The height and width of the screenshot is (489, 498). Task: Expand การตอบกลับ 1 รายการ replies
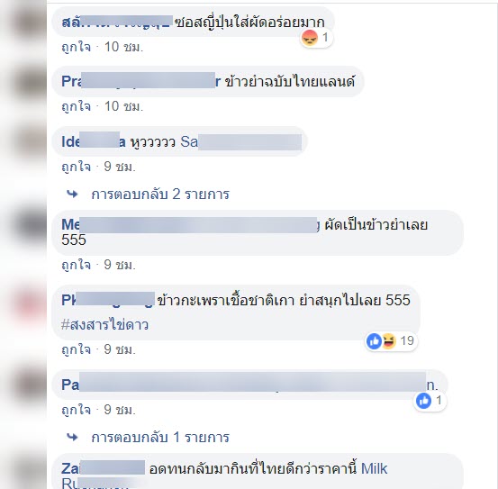coord(160,438)
